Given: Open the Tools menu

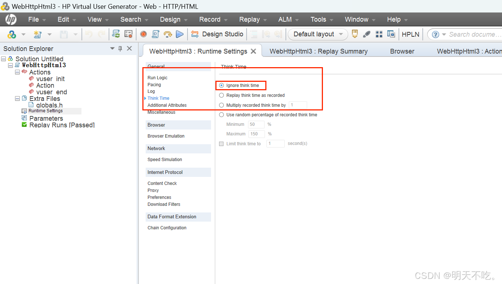Looking at the screenshot, I should 322,19.
